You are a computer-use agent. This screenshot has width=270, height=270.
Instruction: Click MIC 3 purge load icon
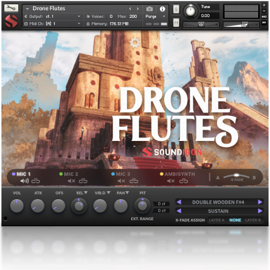pos(133,180)
